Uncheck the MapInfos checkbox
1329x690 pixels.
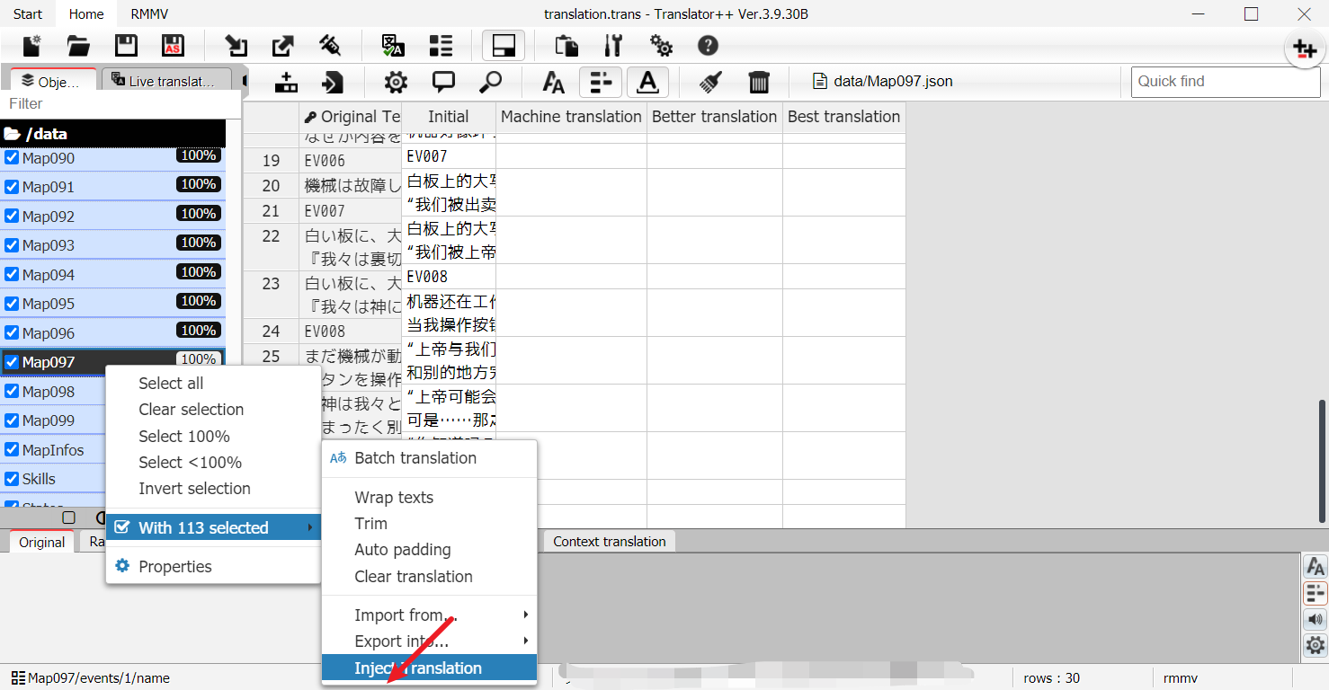pos(13,449)
